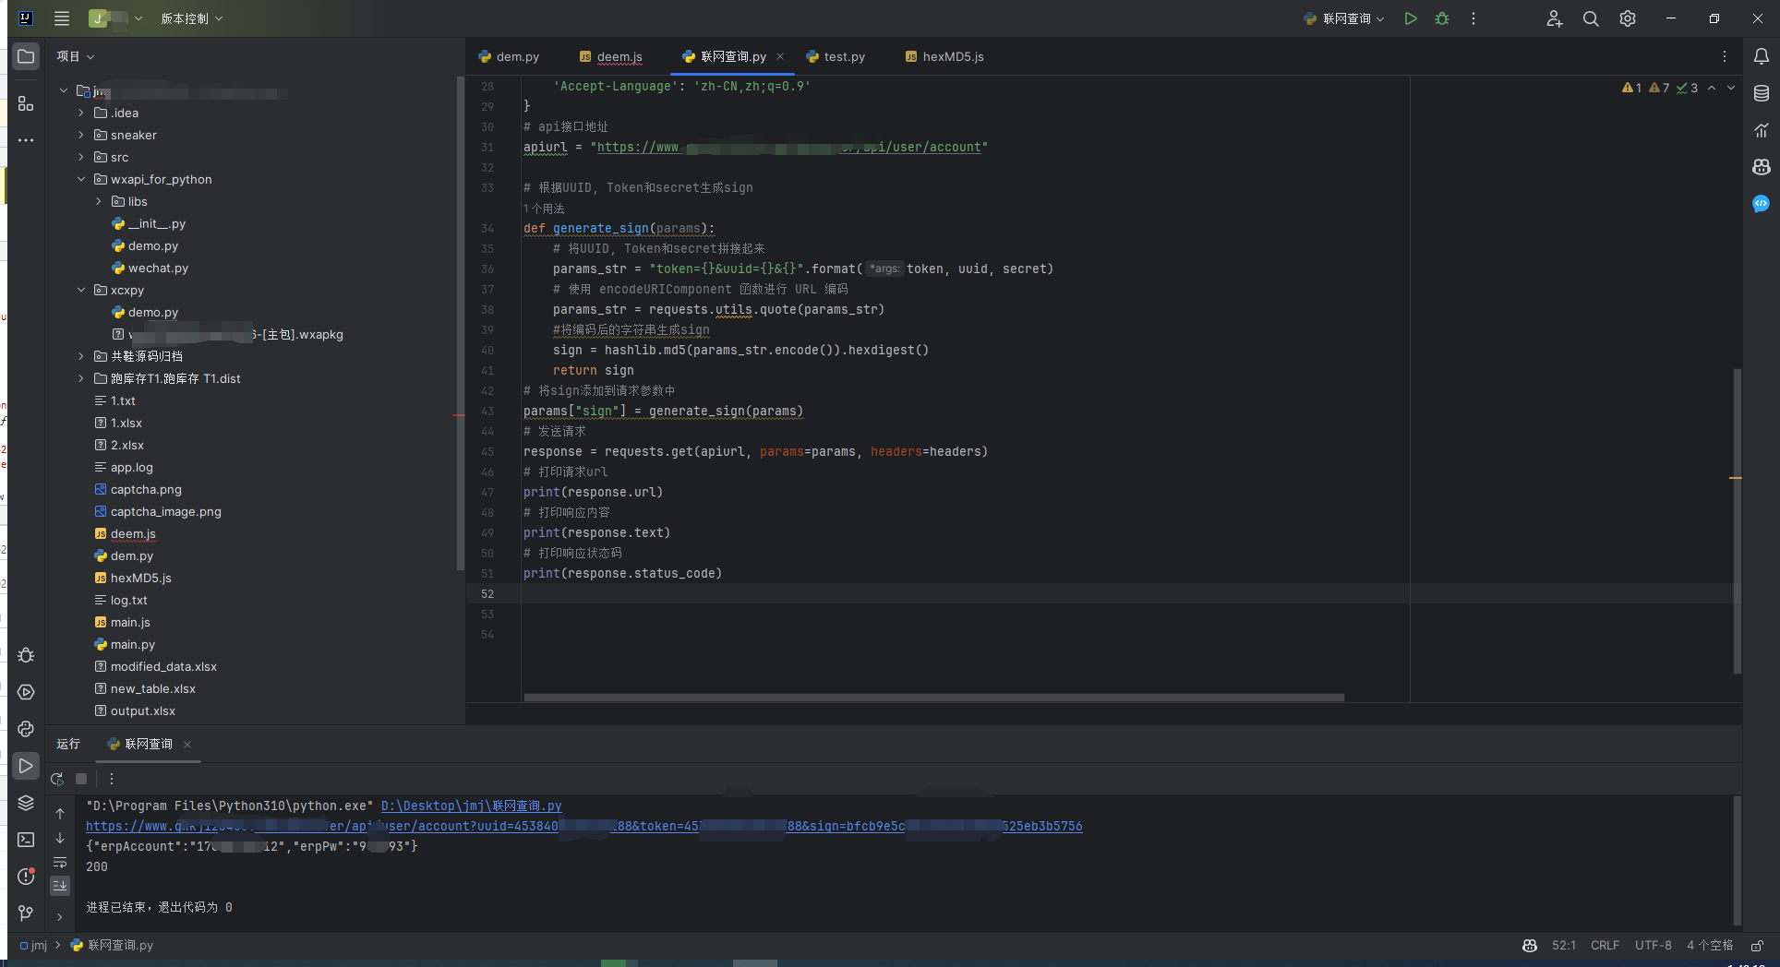
Task: Run the 联网查询 configuration
Action: pos(1411,18)
